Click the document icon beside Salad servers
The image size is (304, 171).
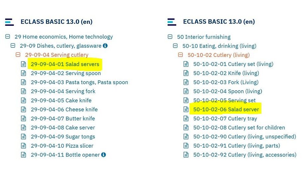tap(23, 64)
